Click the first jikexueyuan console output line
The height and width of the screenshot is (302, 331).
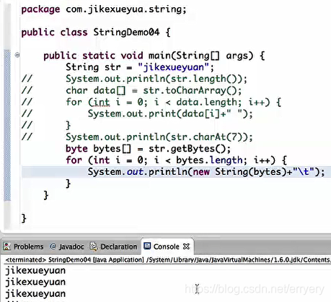35,271
